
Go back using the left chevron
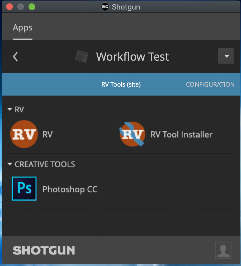[15, 56]
